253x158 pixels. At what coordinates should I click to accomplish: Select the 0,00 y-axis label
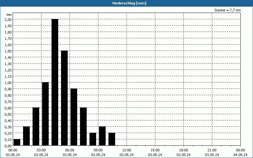[9, 146]
